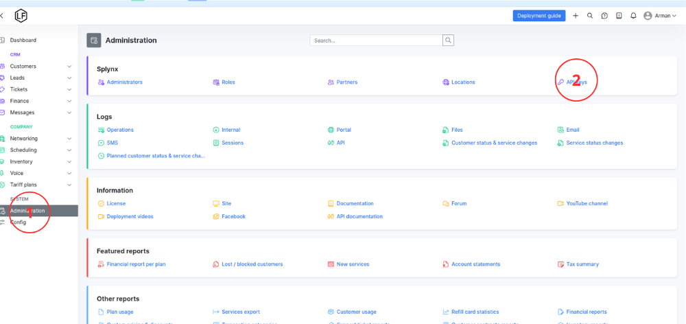
Task: Expand the Networking sidebar chevron
Action: click(69, 139)
